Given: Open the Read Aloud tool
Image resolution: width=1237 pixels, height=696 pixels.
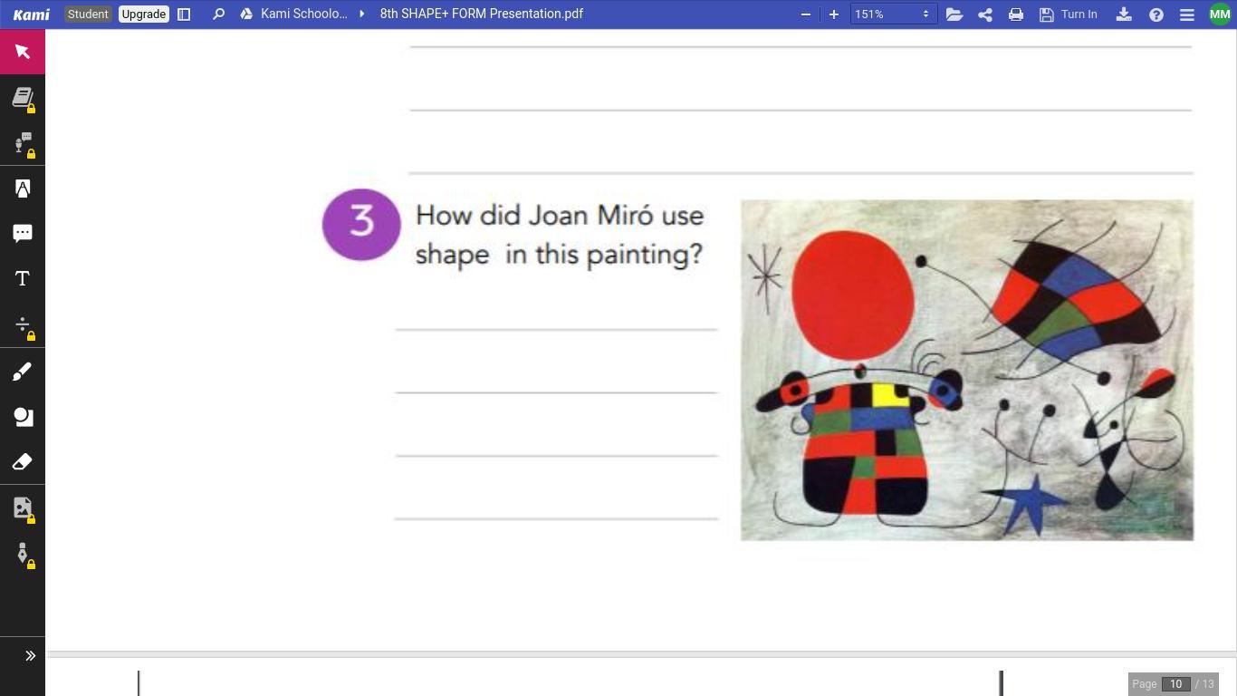Looking at the screenshot, I should point(23,143).
